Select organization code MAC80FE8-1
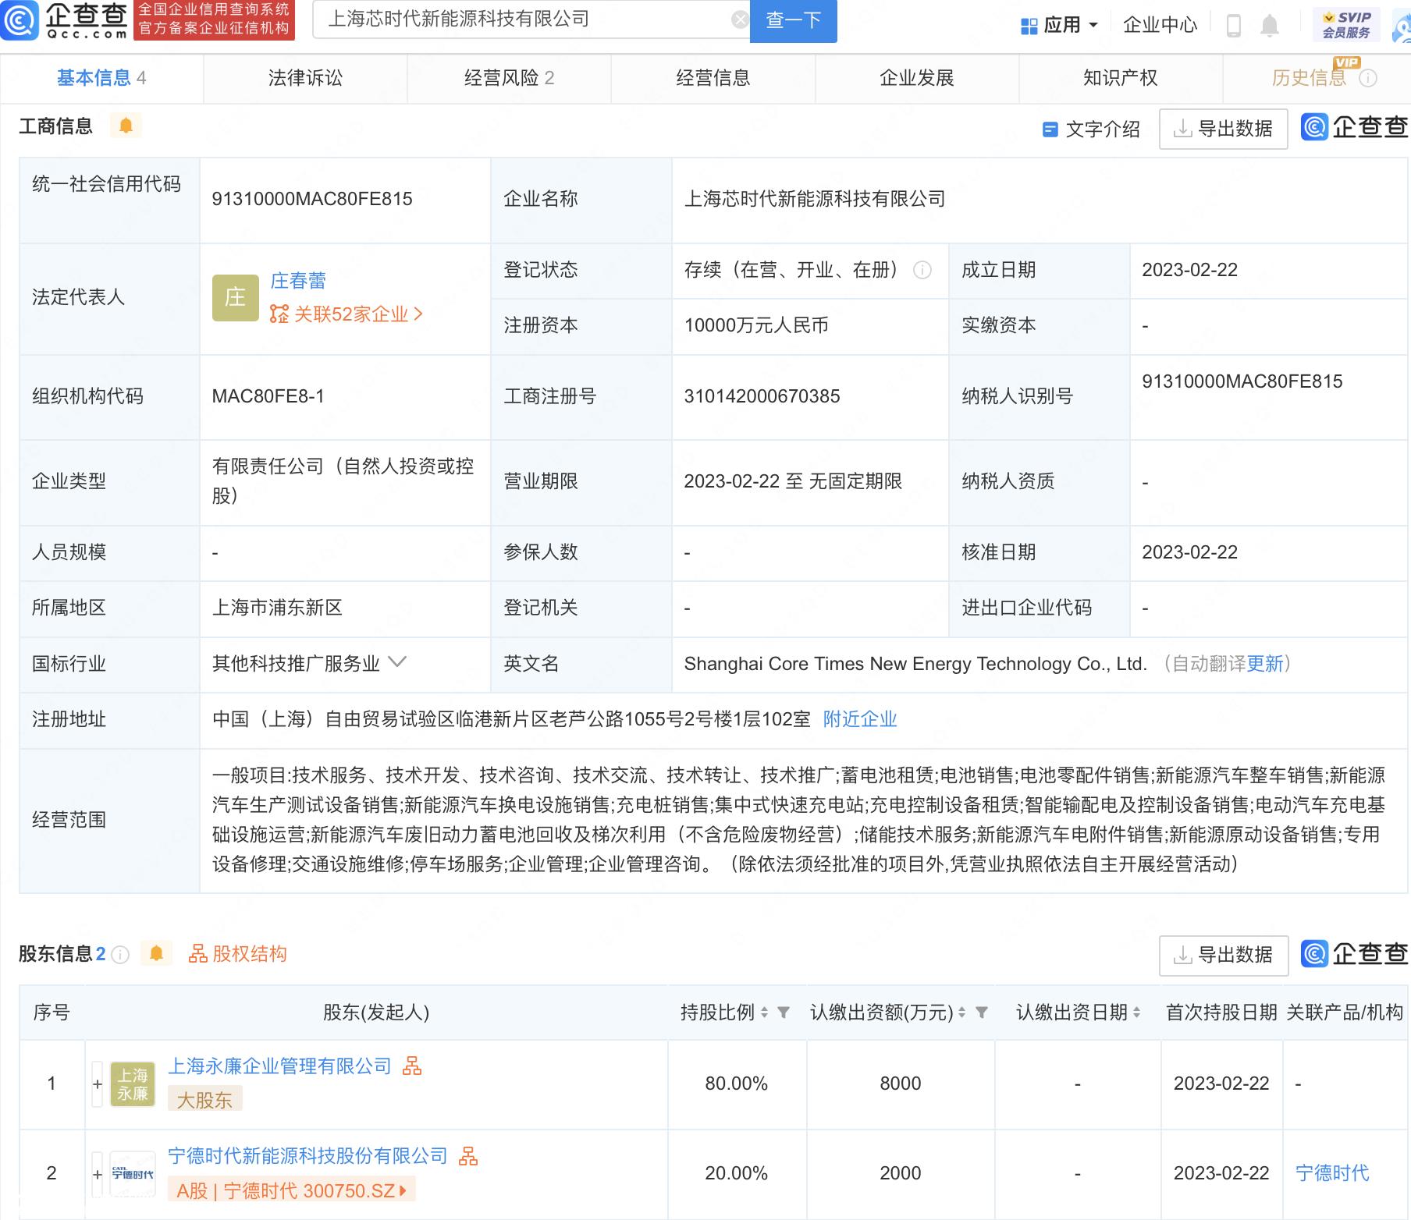The height and width of the screenshot is (1220, 1411). pos(268,396)
